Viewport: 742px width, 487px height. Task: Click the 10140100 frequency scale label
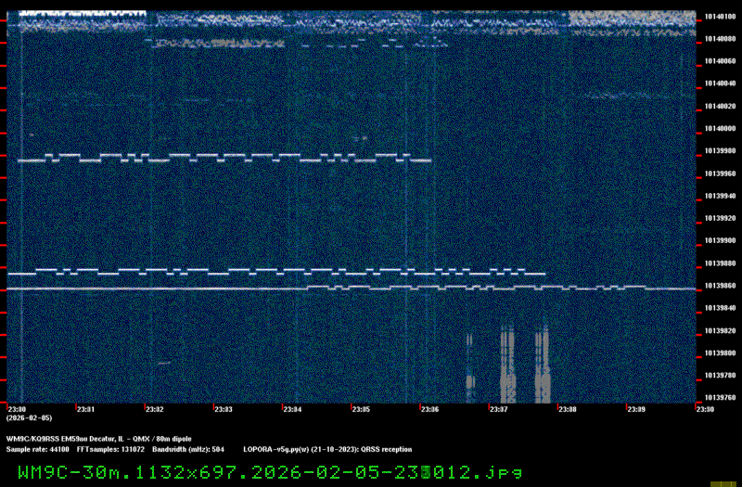coord(720,17)
